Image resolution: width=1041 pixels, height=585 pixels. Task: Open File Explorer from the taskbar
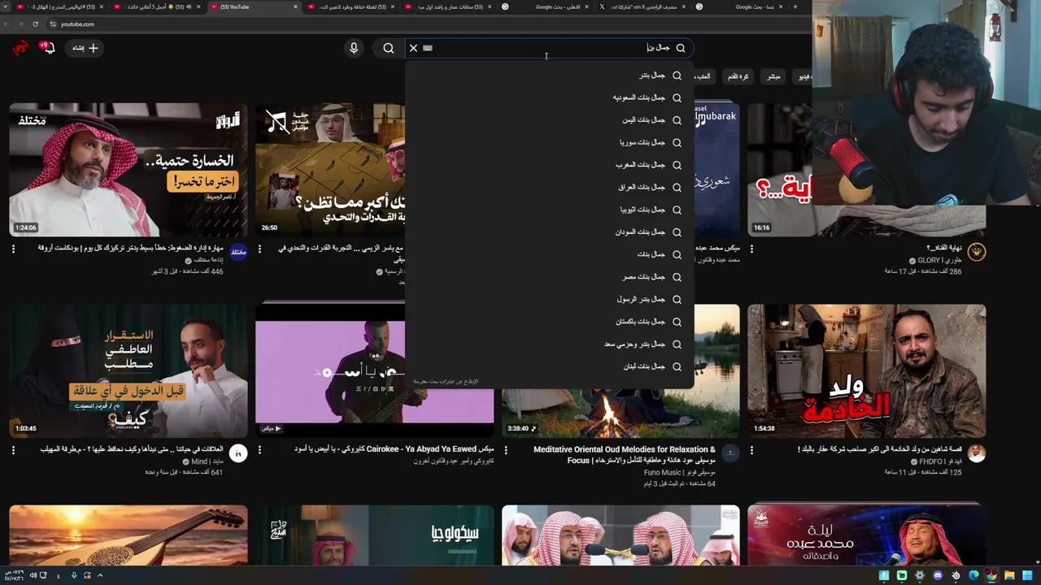tap(1009, 575)
